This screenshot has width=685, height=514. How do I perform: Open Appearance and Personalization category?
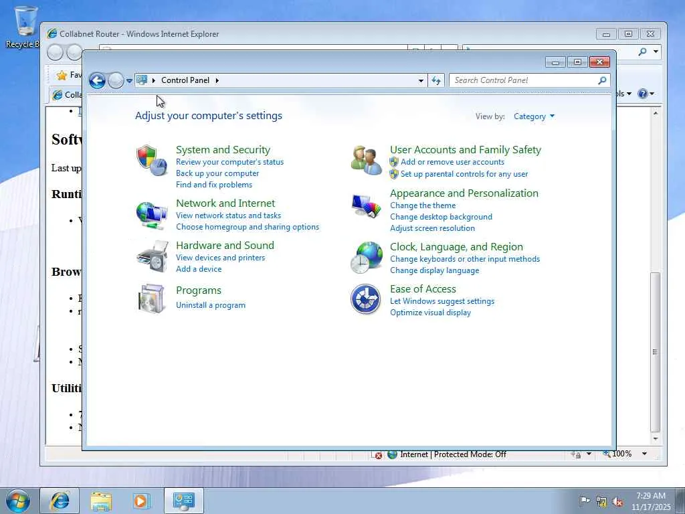(x=464, y=193)
